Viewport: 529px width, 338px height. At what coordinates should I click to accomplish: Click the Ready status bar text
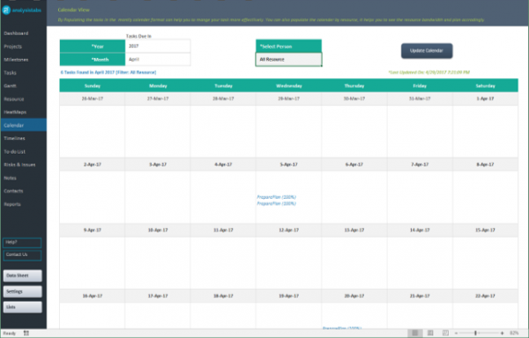(x=10, y=334)
